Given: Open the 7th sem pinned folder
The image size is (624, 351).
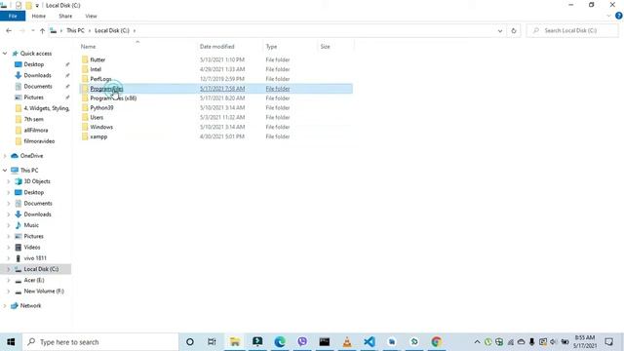Looking at the screenshot, I should pos(33,119).
